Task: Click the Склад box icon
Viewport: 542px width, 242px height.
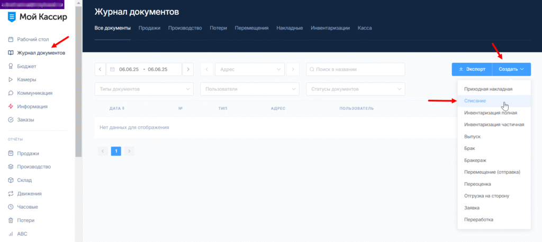Action: tap(11, 180)
